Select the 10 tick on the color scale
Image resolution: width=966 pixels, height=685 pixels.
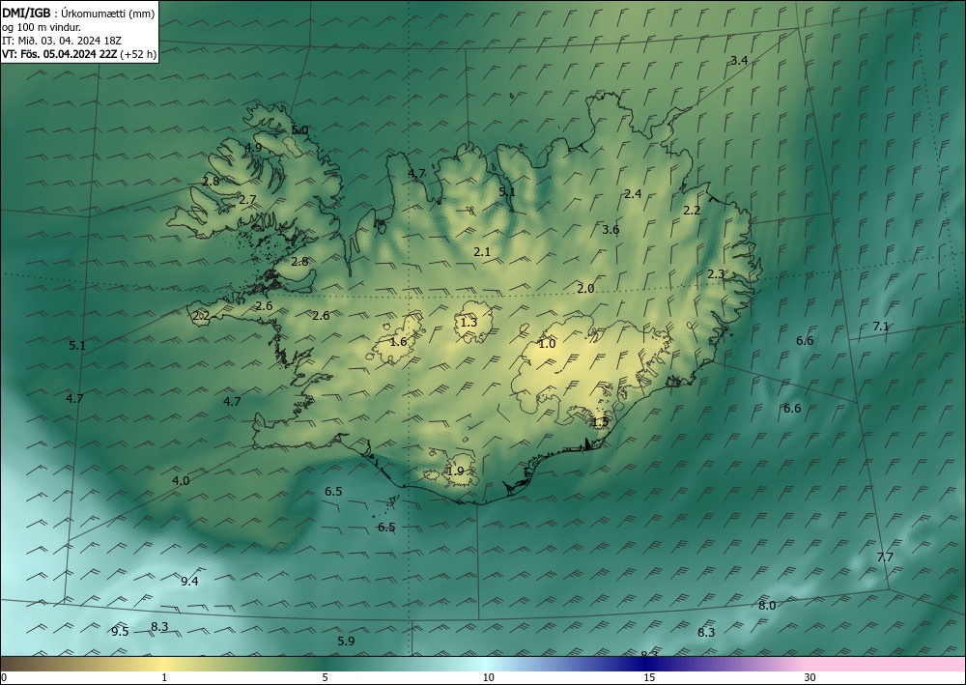pos(489,678)
